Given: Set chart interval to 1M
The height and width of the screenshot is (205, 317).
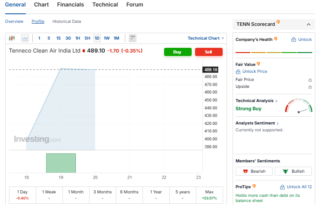Looking at the screenshot, I should coord(116,38).
